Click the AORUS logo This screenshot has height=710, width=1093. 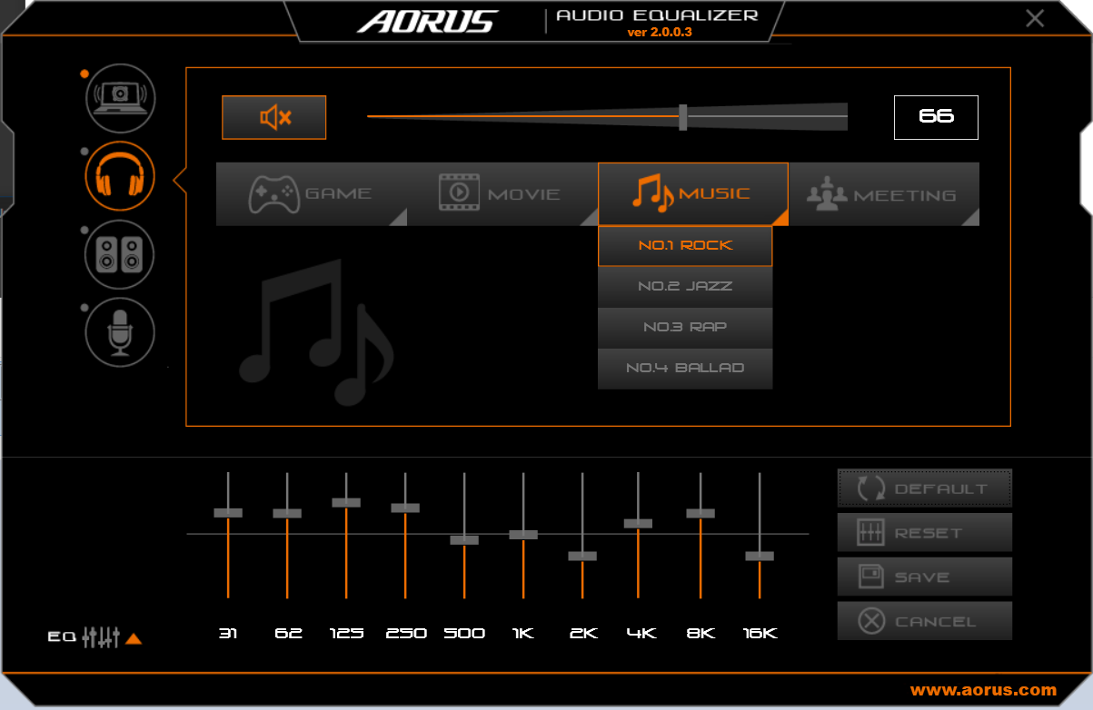click(x=428, y=21)
